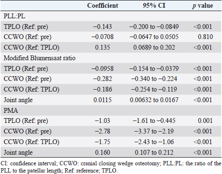Image resolution: width=222 pixels, height=174 pixels.
Task: Click the coefficient value −0.143
Action: point(103,27)
